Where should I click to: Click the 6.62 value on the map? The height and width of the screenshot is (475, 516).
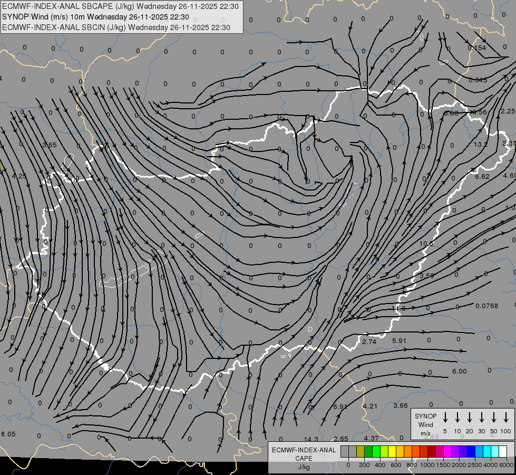pyautogui.click(x=482, y=176)
